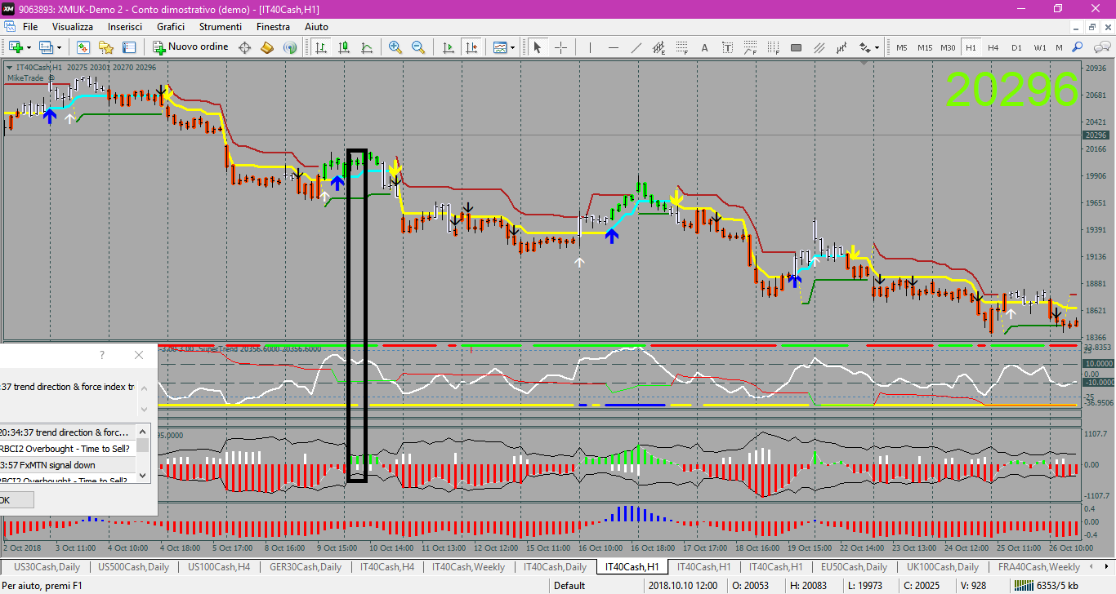The width and height of the screenshot is (1116, 594).
Task: Open the MetaEditor book icon
Action: click(x=267, y=47)
